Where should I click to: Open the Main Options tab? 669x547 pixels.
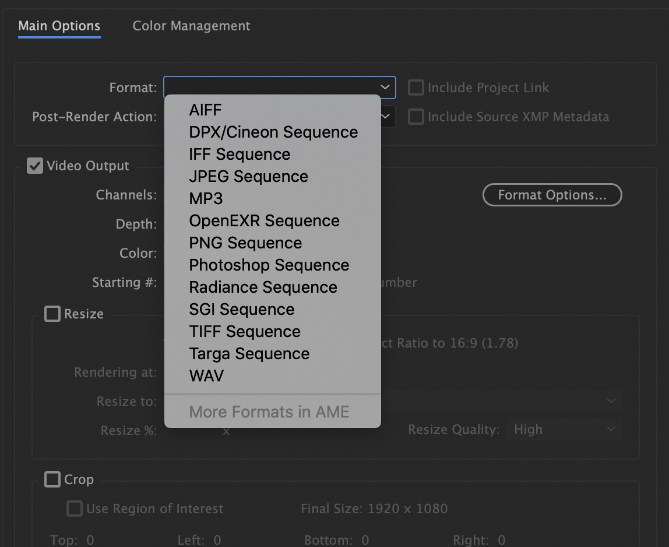59,26
